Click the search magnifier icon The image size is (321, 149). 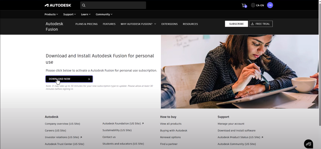click(83, 5)
